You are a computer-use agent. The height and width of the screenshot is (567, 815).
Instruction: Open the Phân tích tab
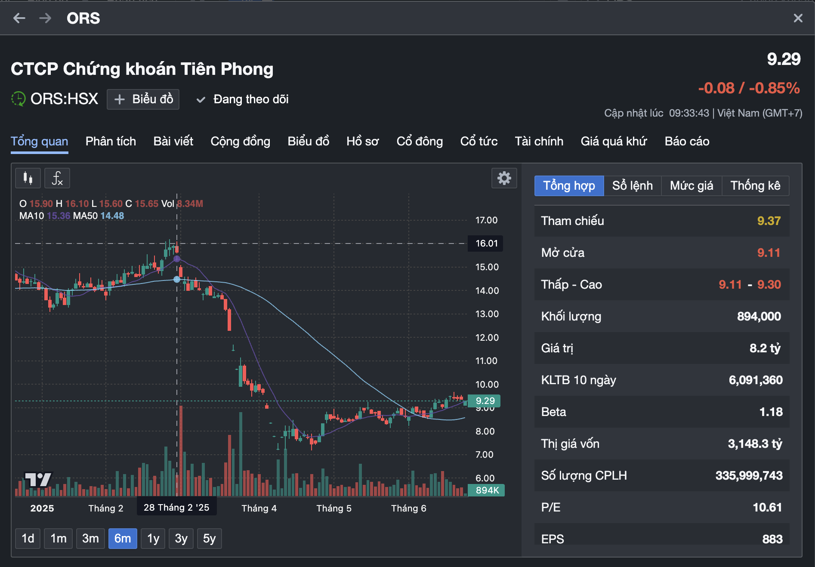[x=111, y=142]
